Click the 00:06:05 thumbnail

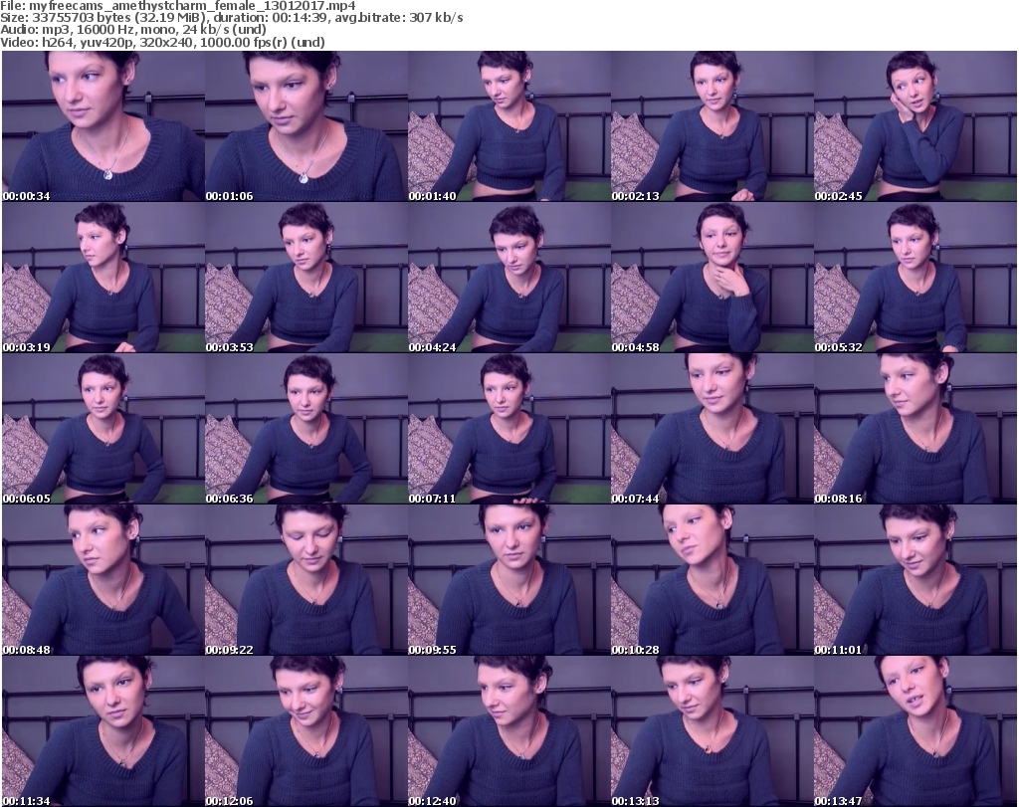(103, 429)
